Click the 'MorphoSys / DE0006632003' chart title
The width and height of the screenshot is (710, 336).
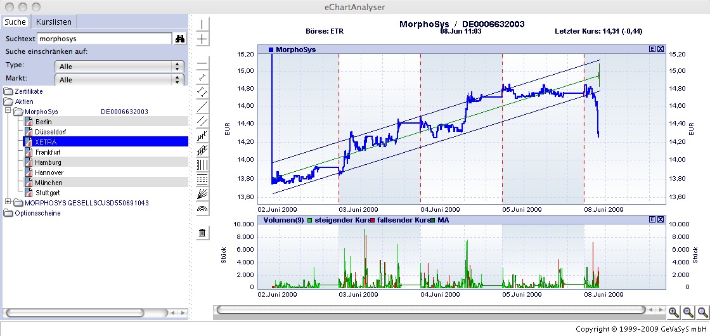pyautogui.click(x=462, y=24)
